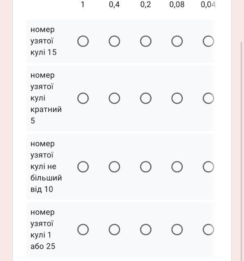Viewport: 244px width, 261px height.
Task: Click the vertical scrollbar on the right edge
Action: (242, 151)
